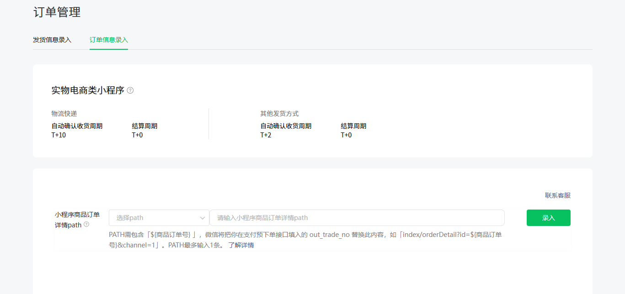Click the 订单管理 page title
625x294 pixels.
click(57, 12)
